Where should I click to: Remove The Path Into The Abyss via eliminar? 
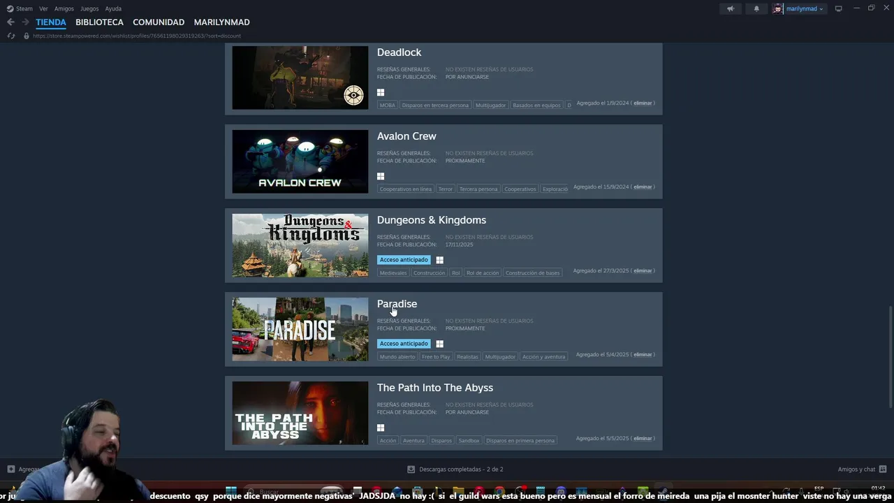coord(643,439)
